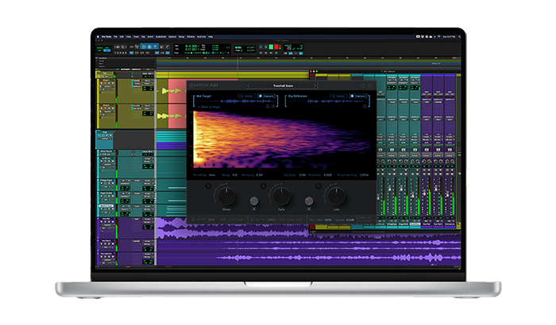Activate the green play transport button

(272, 47)
